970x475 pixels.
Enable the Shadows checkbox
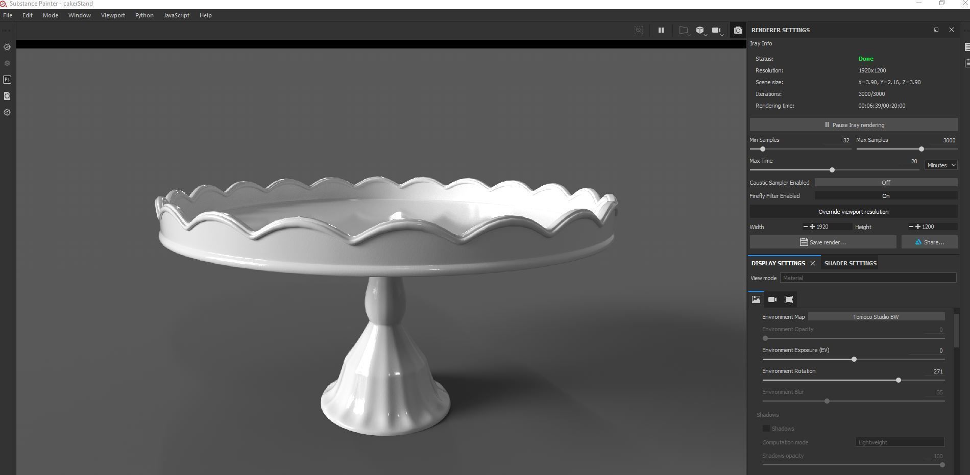tap(766, 429)
